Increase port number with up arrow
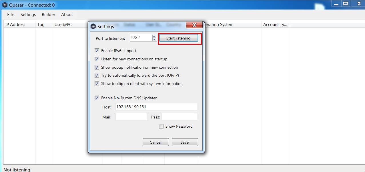 point(154,36)
